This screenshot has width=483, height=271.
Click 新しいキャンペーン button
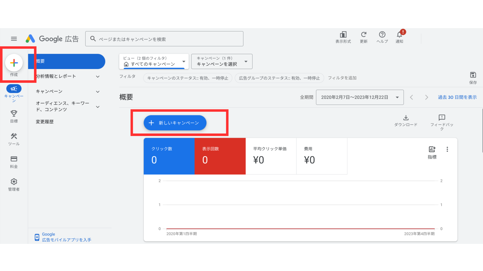(x=175, y=123)
